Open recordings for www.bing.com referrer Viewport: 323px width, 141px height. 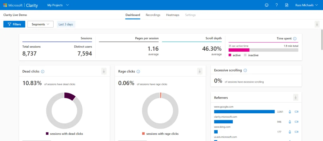tap(297, 132)
